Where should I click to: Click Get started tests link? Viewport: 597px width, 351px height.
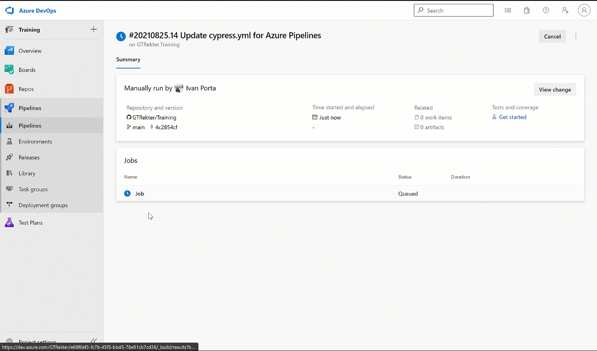click(513, 117)
